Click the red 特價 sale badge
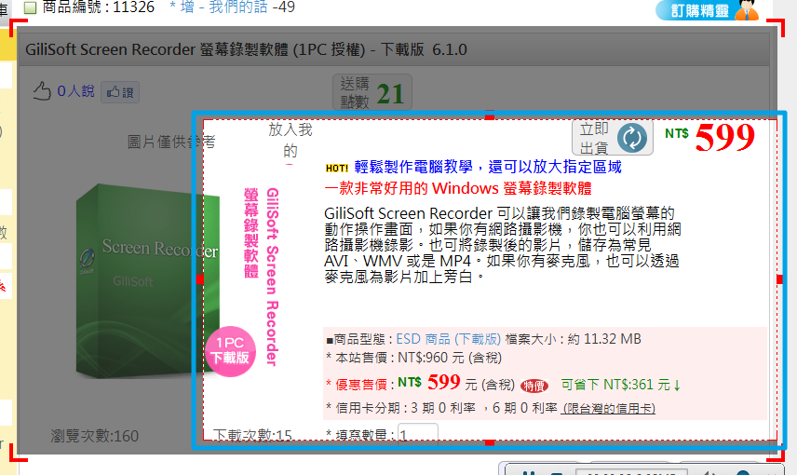This screenshot has width=797, height=475. pos(534,384)
